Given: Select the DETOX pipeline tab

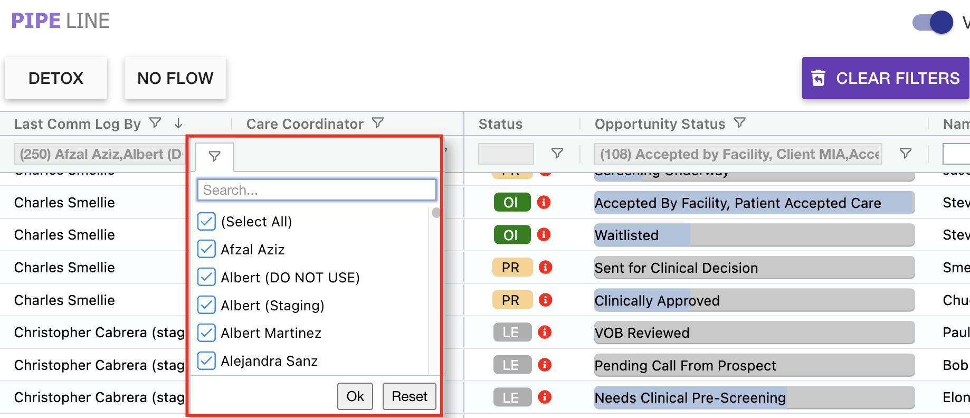Looking at the screenshot, I should [x=56, y=78].
